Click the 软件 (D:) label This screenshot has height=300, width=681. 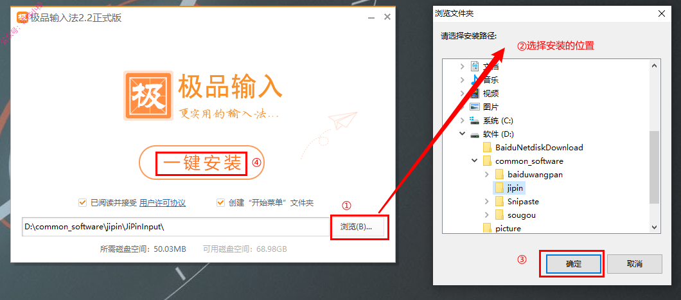pos(499,134)
